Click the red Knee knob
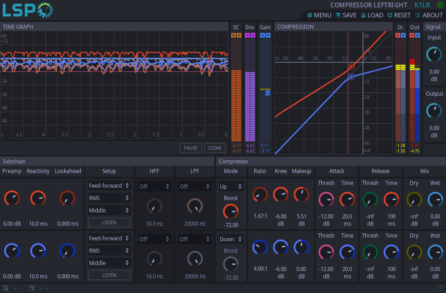The image size is (446, 293). point(281,195)
